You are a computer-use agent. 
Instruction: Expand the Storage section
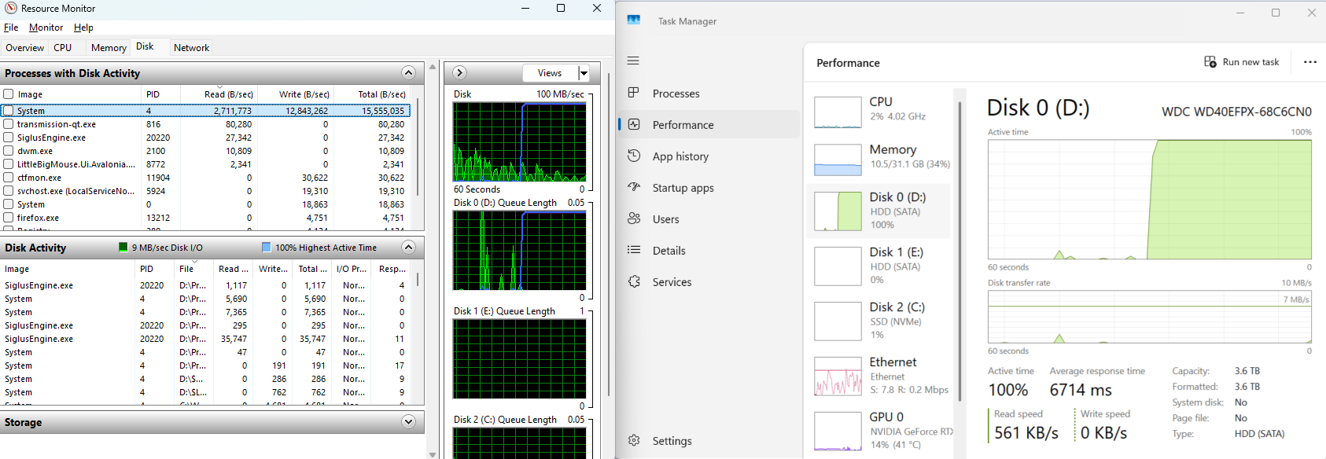click(408, 422)
